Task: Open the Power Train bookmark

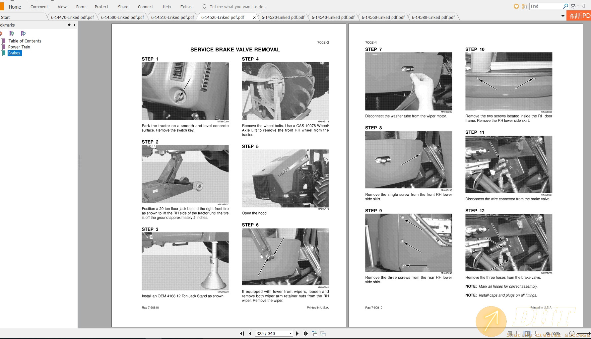Action: pos(19,47)
